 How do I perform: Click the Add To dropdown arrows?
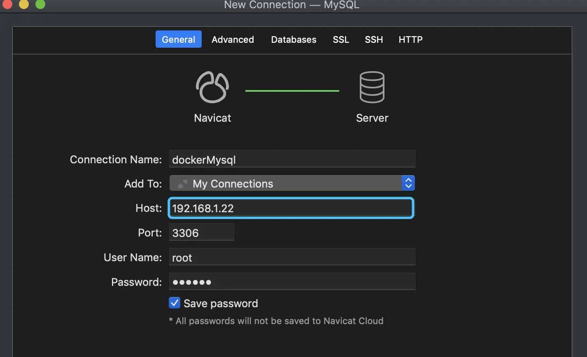(408, 183)
